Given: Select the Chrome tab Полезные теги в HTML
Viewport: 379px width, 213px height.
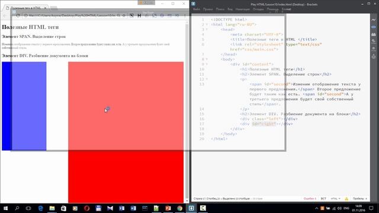Looking at the screenshot, I should (x=25, y=8).
